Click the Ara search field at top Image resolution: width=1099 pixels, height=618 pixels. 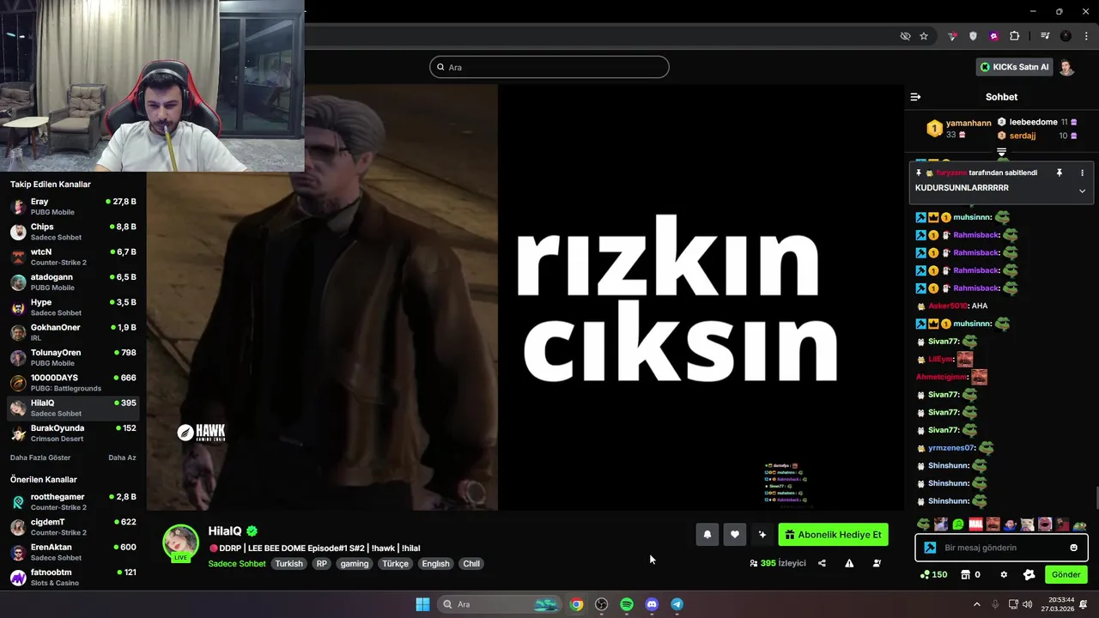coord(549,67)
